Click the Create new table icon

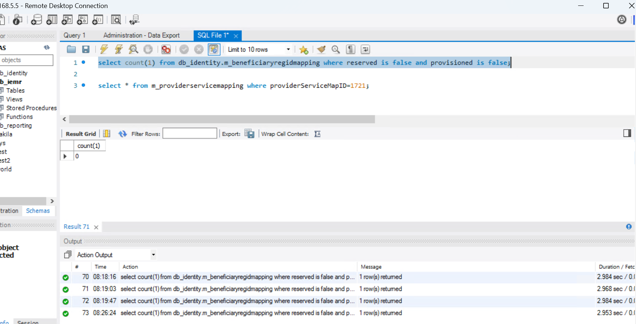52,20
